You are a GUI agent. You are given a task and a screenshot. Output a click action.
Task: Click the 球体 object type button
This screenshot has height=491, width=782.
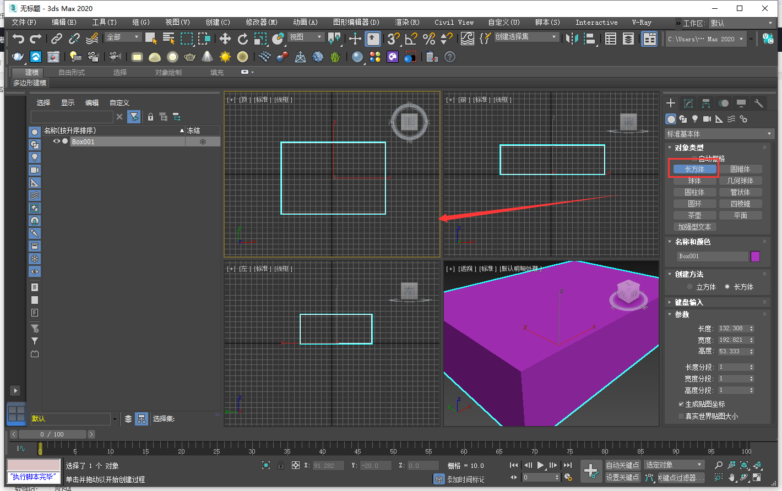tap(694, 181)
